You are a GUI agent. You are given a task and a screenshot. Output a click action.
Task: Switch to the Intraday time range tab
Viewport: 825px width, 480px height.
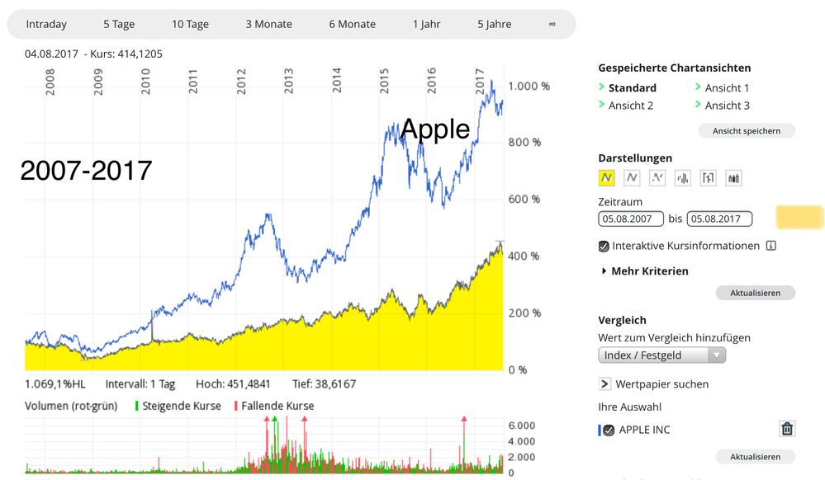point(46,24)
